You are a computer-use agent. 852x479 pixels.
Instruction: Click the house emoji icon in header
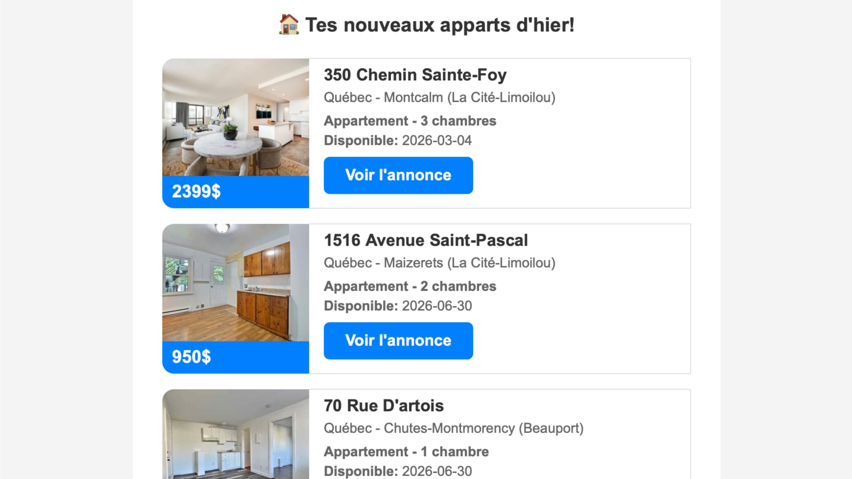point(289,24)
